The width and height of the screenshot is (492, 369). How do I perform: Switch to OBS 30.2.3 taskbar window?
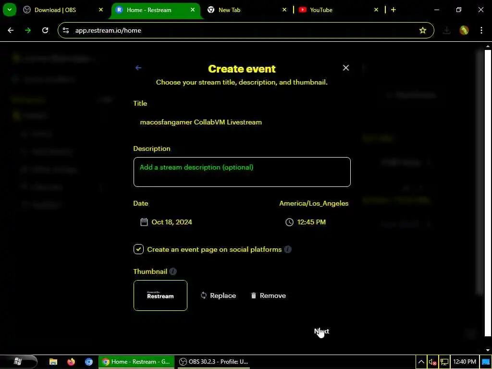pos(214,362)
